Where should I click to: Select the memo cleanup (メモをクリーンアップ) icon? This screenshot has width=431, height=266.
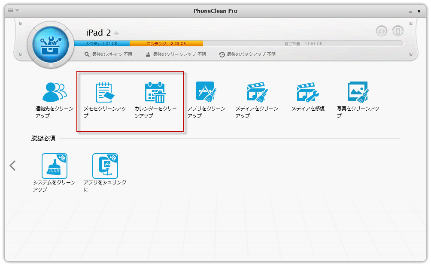click(x=105, y=92)
